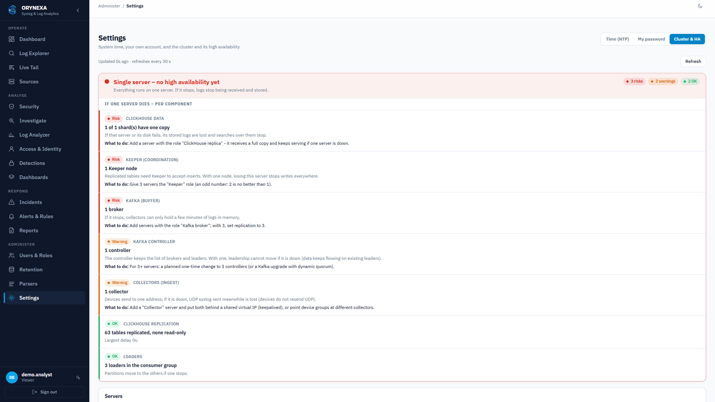Click the Sources server icon

(x=12, y=82)
